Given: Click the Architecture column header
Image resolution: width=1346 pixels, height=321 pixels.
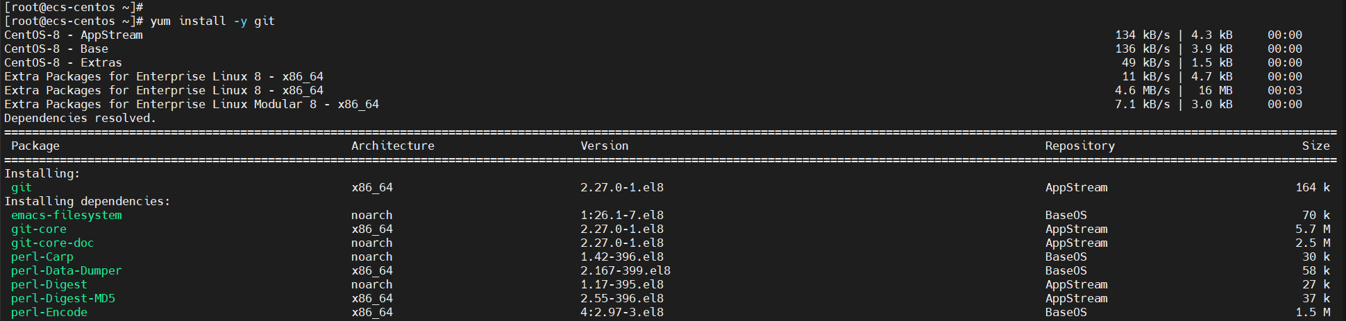Looking at the screenshot, I should (x=392, y=146).
